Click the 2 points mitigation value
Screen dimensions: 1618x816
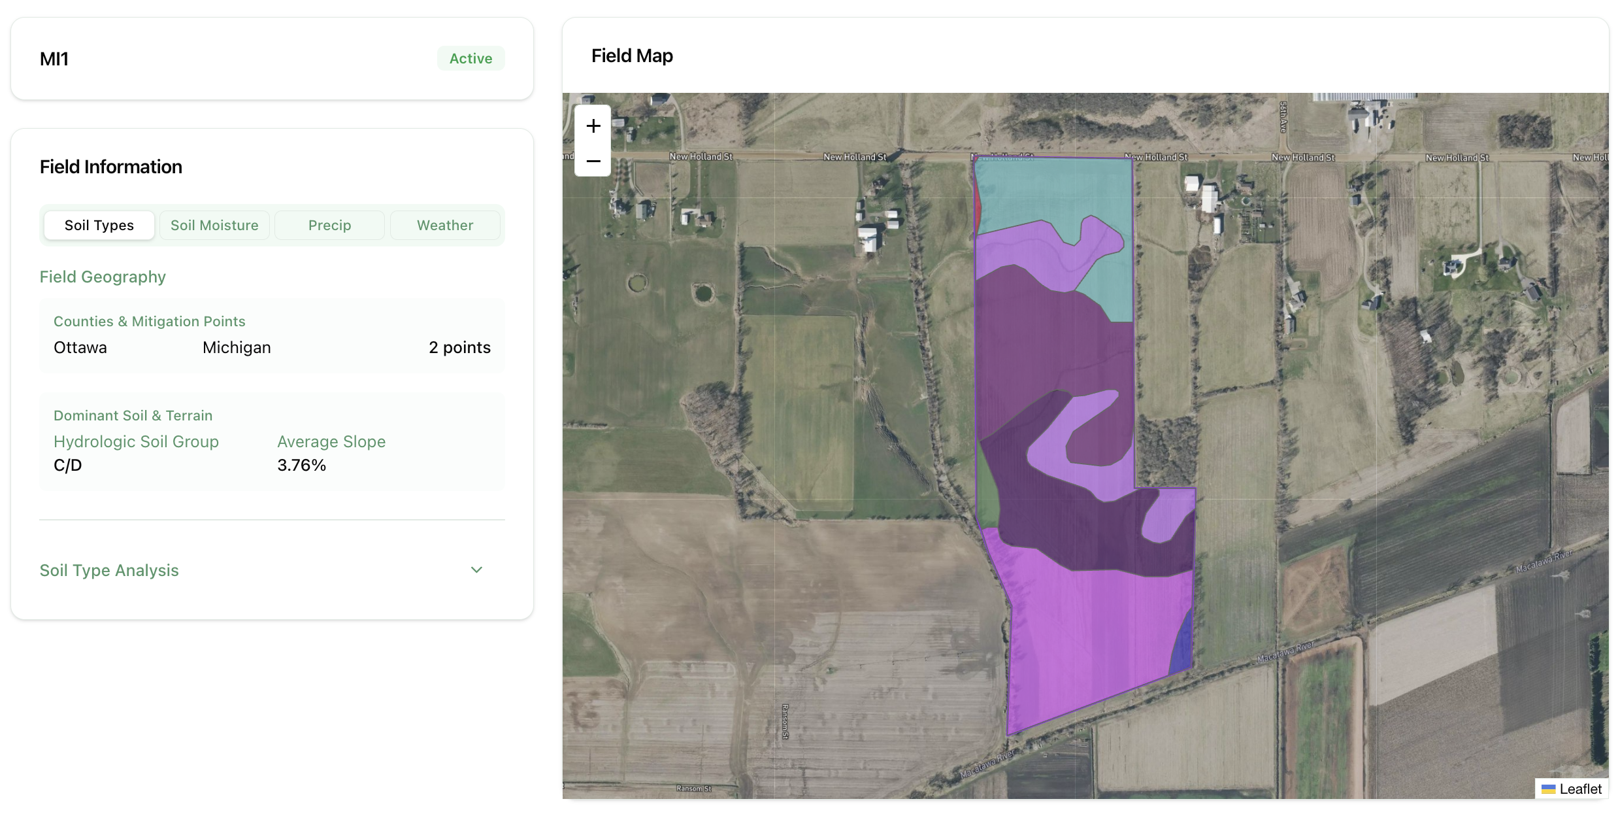click(x=459, y=347)
